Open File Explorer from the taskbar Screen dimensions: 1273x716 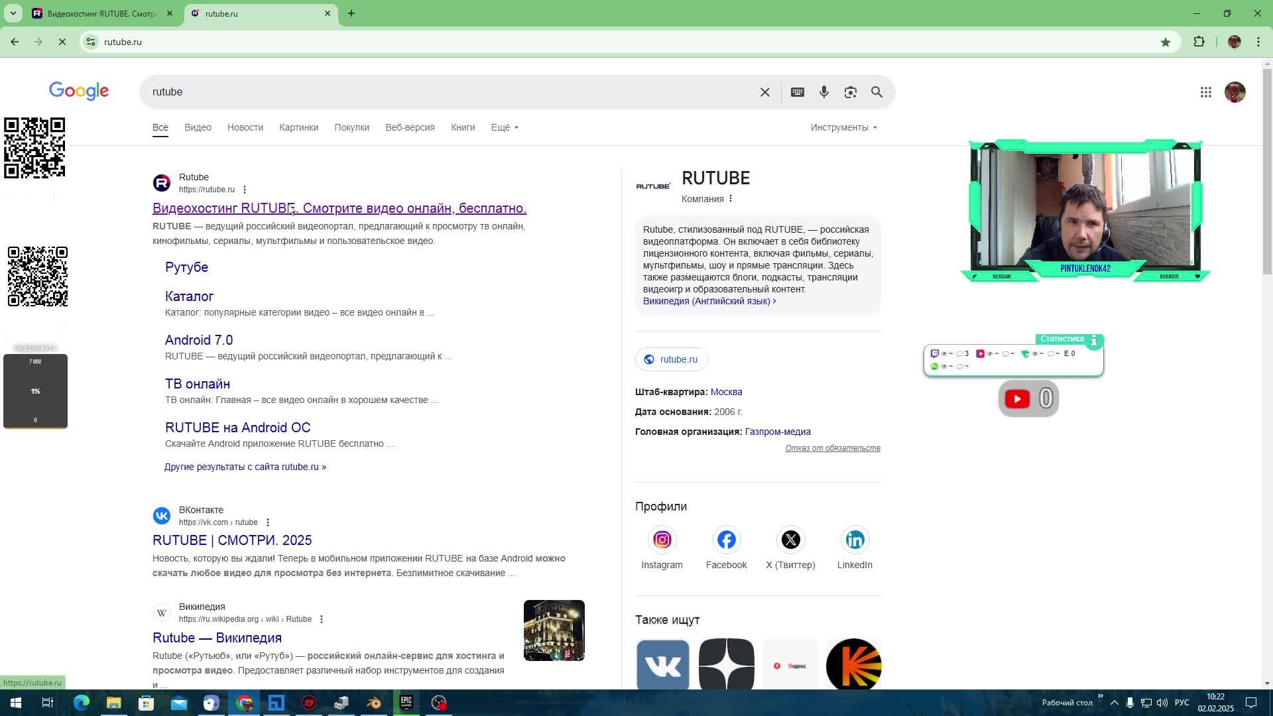(114, 703)
